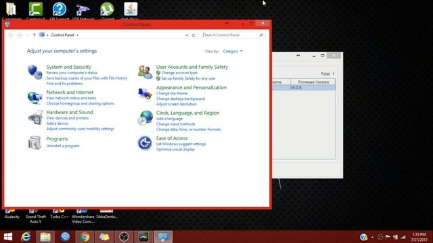Click Adjust commonly used mobility settings
The height and width of the screenshot is (243, 433).
point(81,129)
